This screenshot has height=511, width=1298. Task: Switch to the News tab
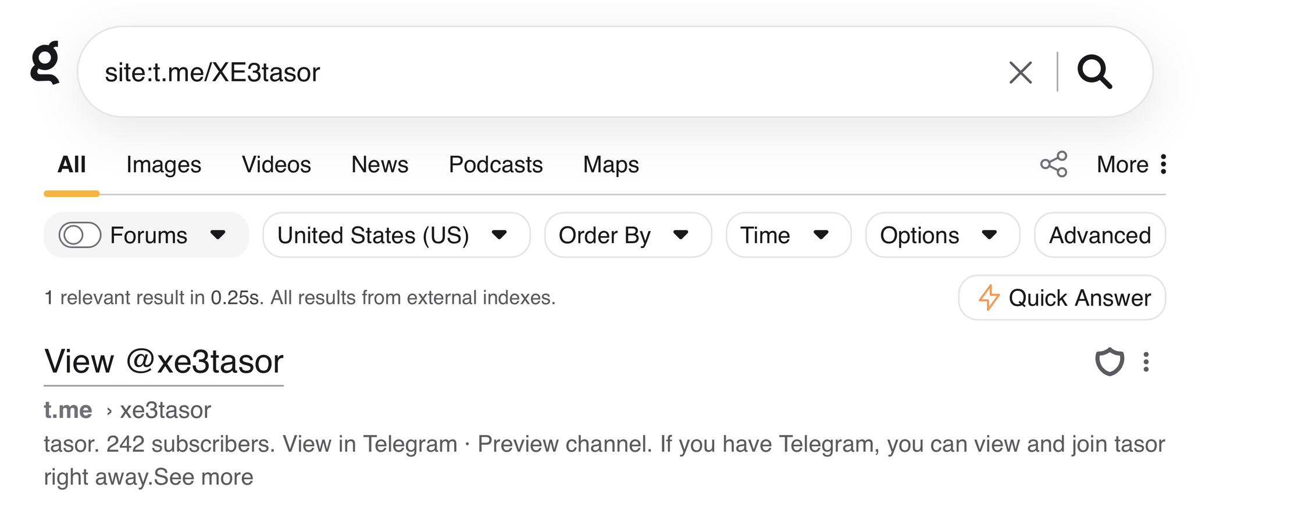380,165
